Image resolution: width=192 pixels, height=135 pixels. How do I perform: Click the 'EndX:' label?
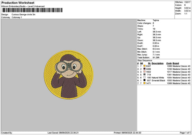(x=140, y=43)
